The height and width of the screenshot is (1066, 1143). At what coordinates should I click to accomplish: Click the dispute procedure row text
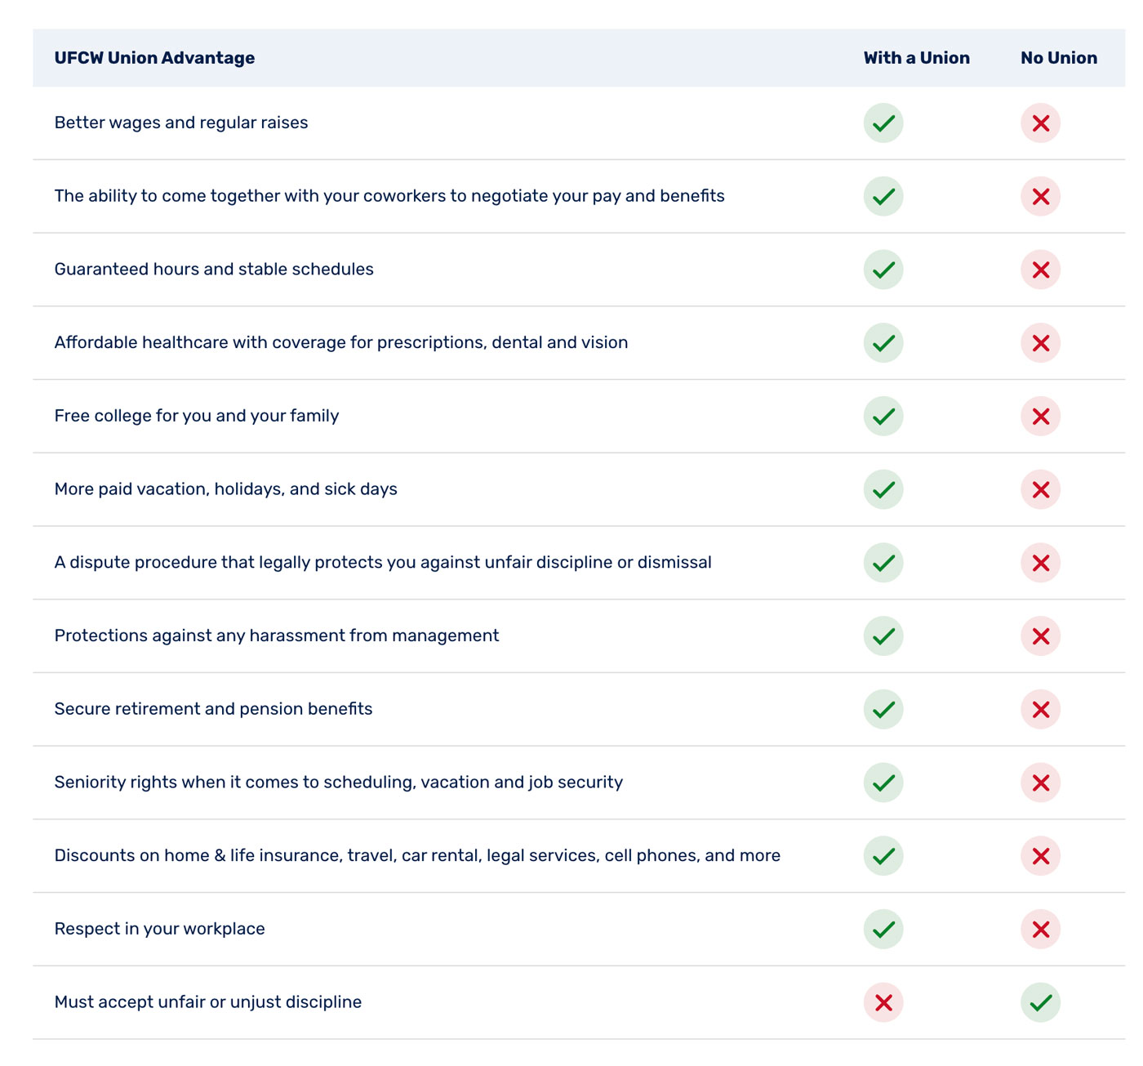pos(383,562)
